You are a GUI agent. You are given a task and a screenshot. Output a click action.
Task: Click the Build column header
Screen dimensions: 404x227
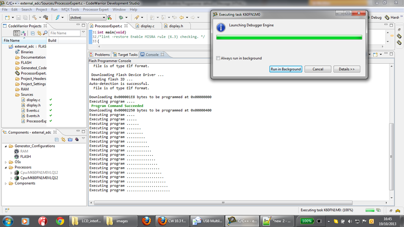52,40
